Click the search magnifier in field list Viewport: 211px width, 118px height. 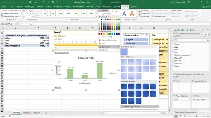[x=208, y=40]
